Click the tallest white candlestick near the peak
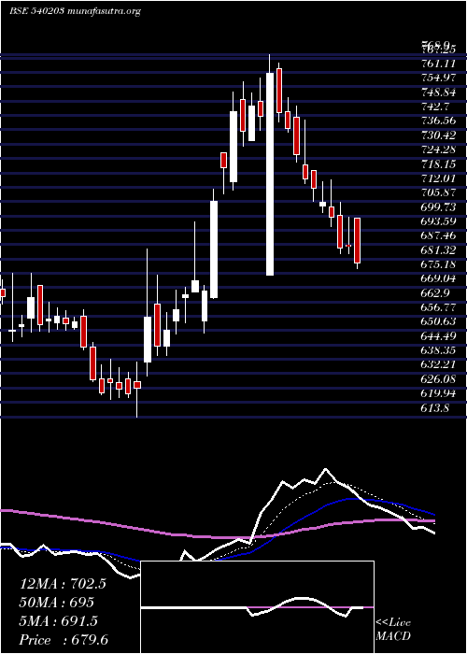467x654 pixels. [x=270, y=174]
